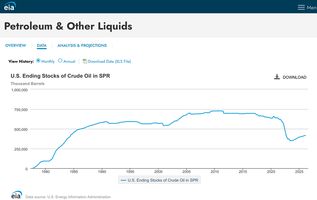Click the EIA logo beside data source

point(17,195)
